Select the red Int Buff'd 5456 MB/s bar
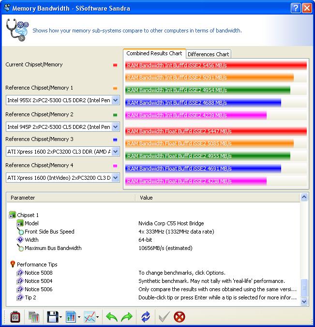 click(216, 65)
